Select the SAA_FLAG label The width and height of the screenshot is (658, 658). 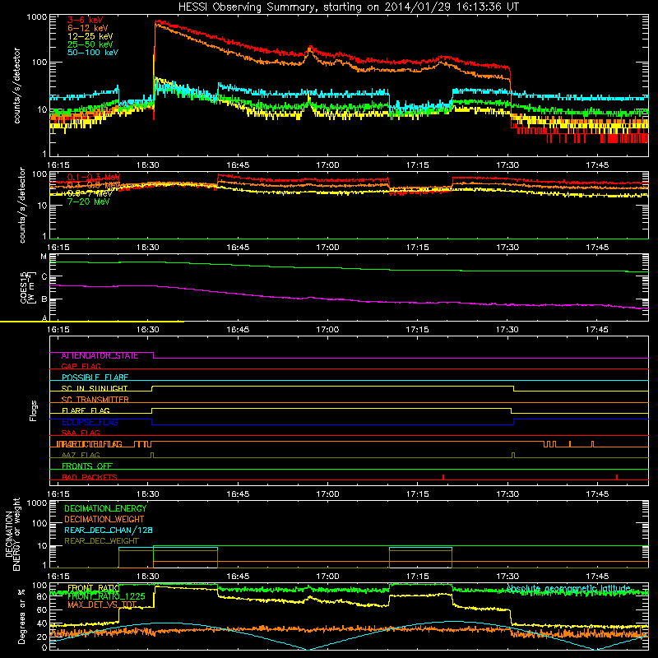[x=81, y=433]
